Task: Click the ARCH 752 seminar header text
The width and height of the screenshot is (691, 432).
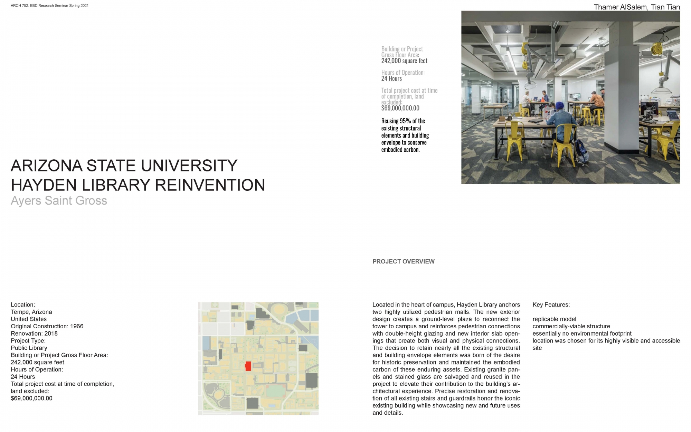Action: (x=49, y=6)
